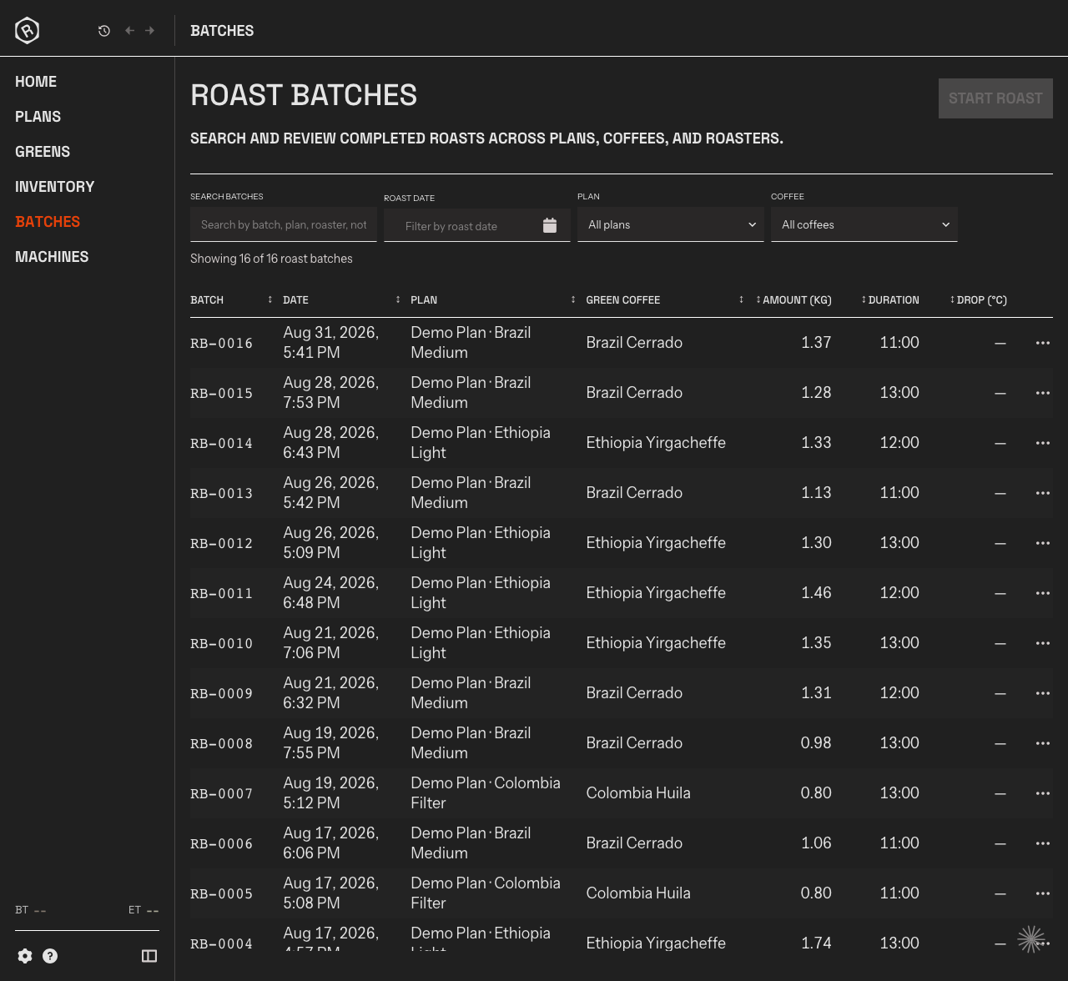
Task: Sort by Amount (kg) column
Action: tap(793, 300)
